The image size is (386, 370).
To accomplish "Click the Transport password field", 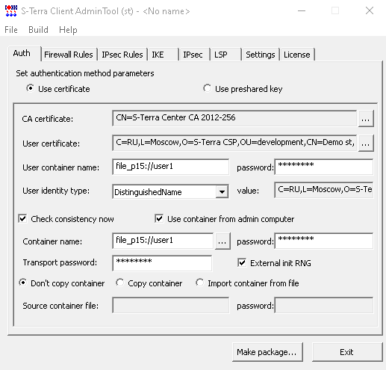I will (162, 263).
